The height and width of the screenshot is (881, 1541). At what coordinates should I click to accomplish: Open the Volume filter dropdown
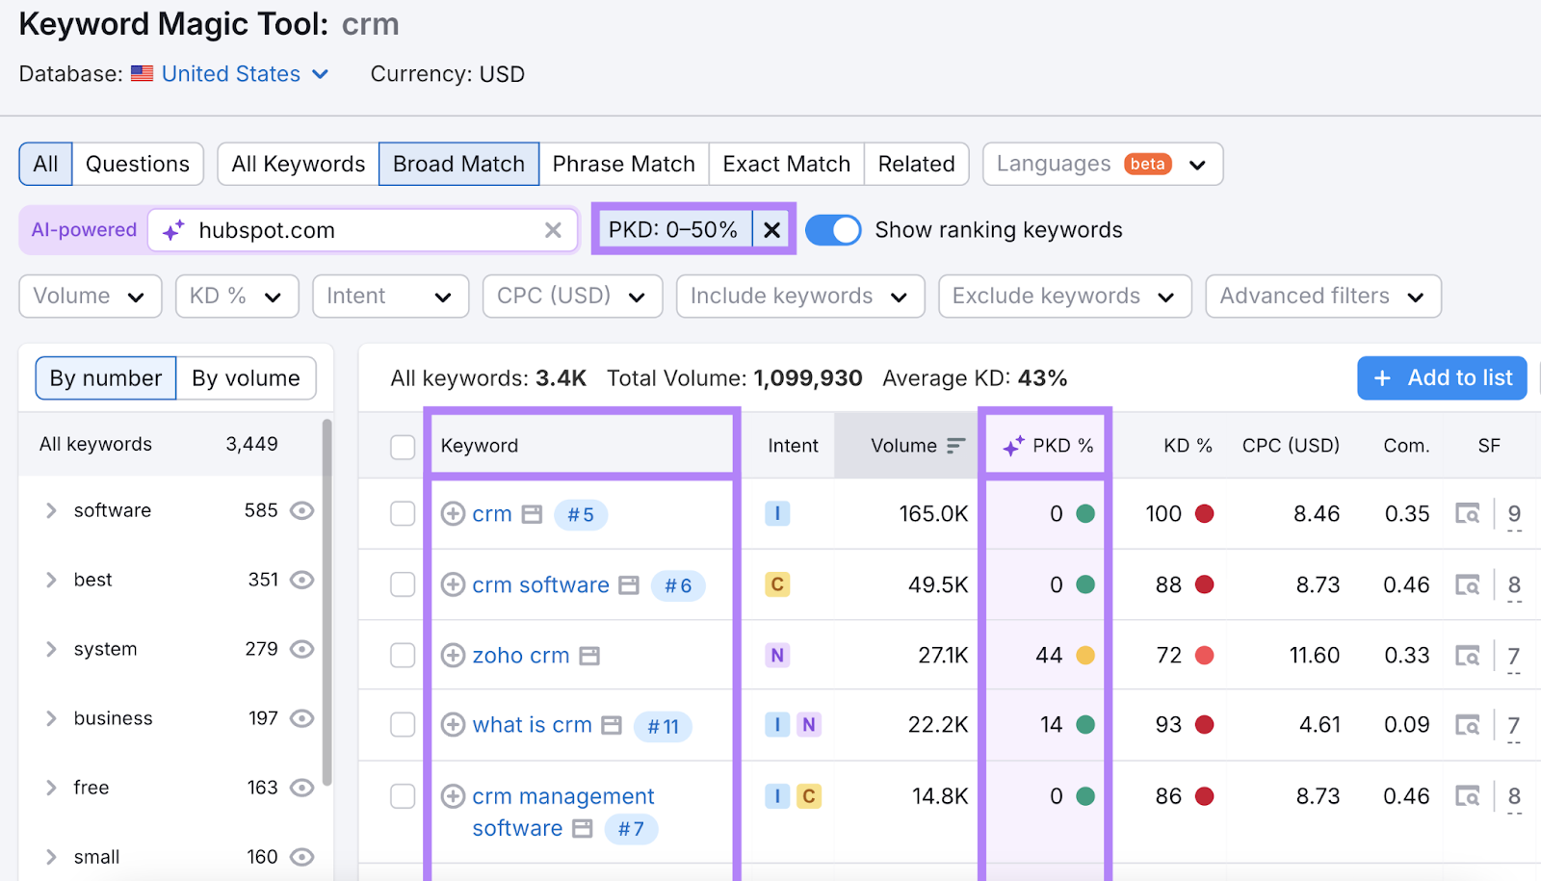point(90,296)
